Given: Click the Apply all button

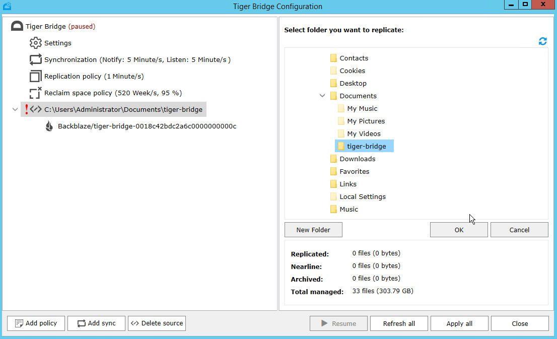Looking at the screenshot, I should [x=459, y=323].
